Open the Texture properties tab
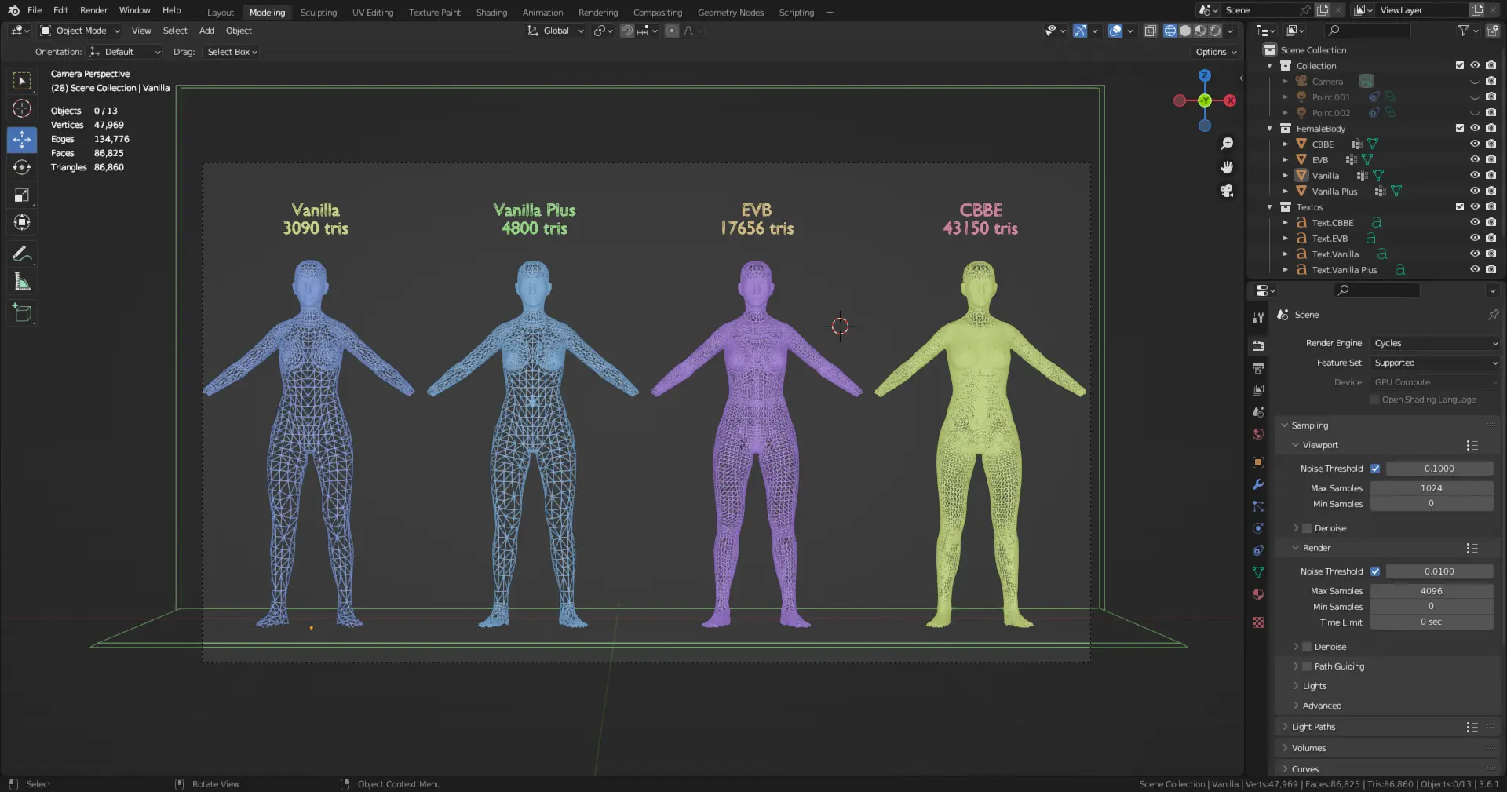 click(1258, 622)
